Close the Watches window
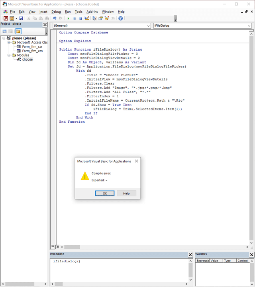This screenshot has width=255, height=287. (252, 255)
